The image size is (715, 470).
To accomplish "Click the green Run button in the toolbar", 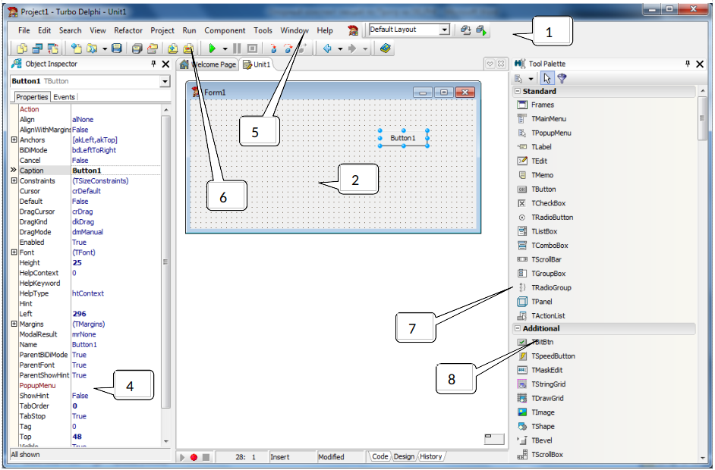I will [213, 49].
